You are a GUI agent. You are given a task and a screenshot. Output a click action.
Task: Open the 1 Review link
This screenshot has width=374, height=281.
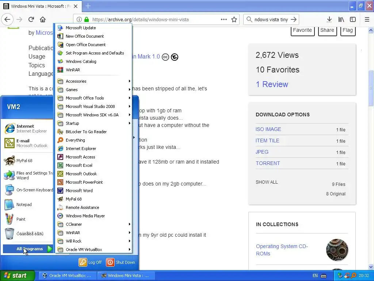click(272, 85)
